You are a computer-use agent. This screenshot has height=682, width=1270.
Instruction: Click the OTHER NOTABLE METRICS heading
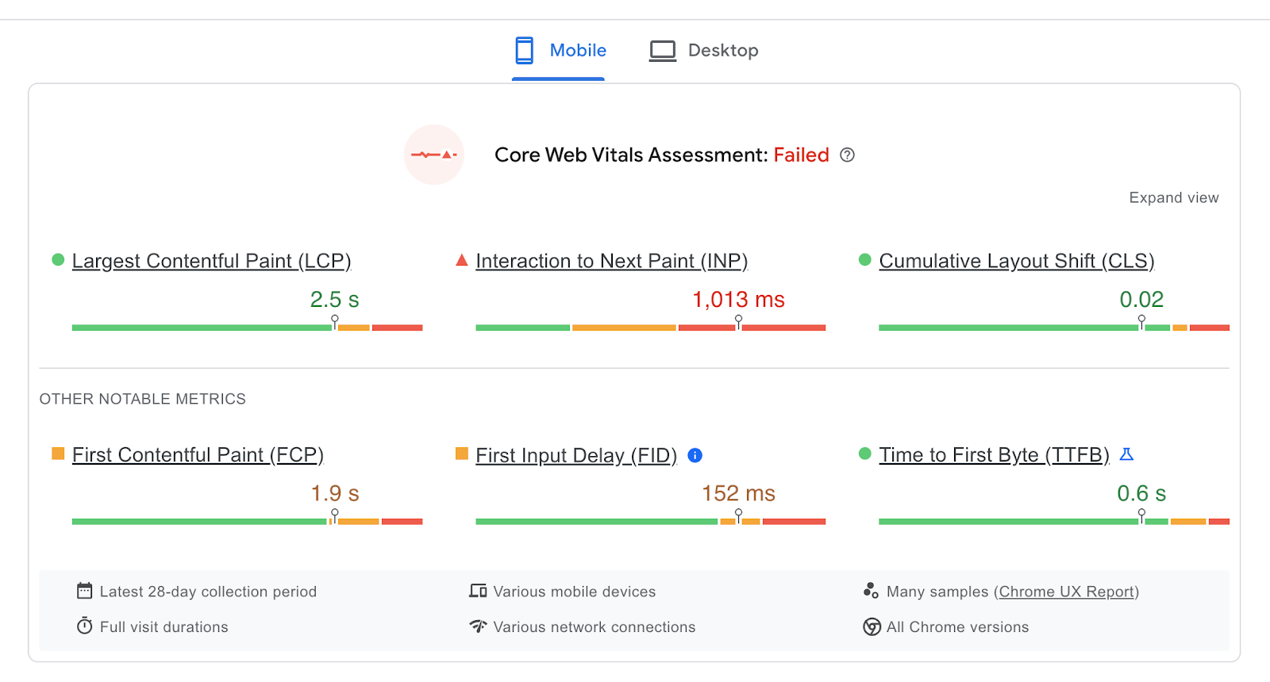[x=143, y=399]
